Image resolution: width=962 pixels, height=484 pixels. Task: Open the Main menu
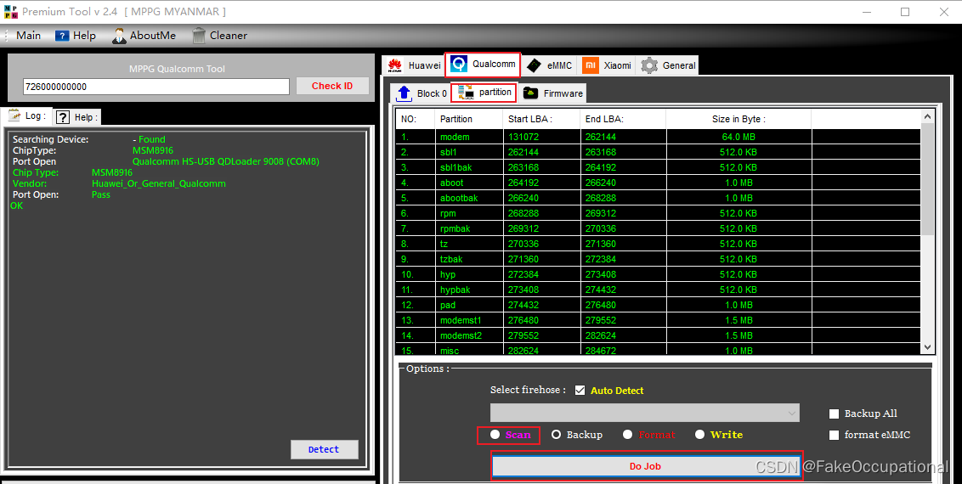(x=28, y=36)
